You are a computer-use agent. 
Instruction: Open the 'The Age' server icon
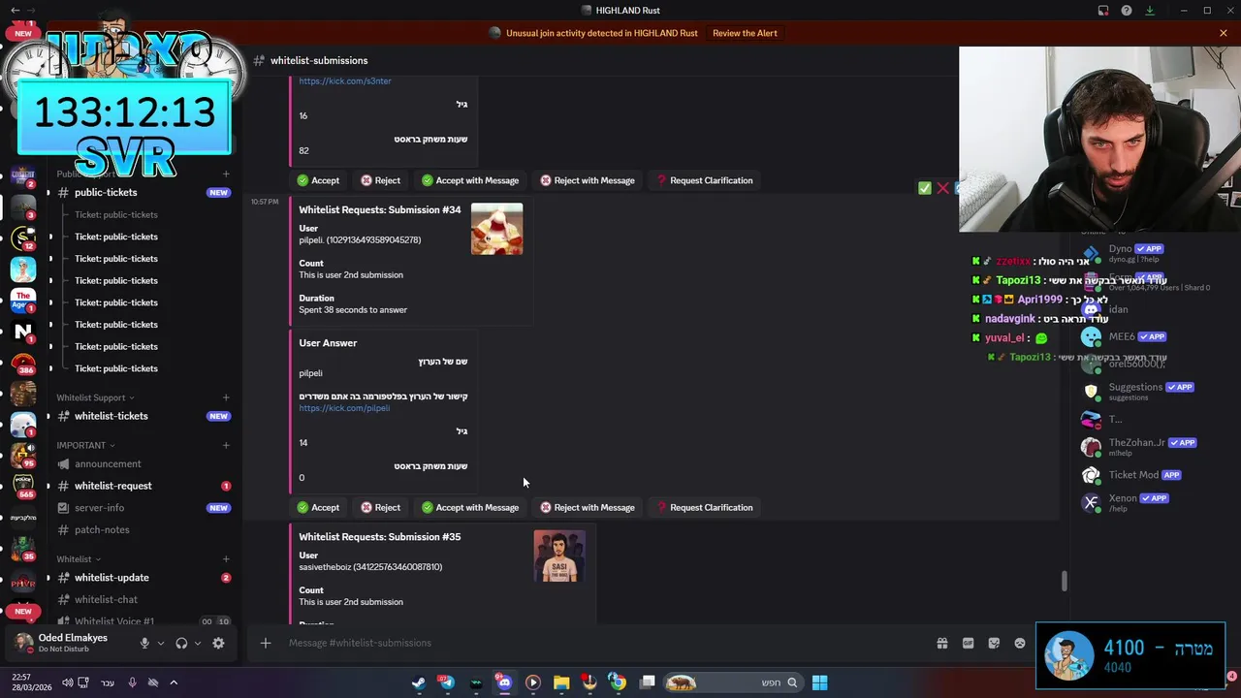click(23, 301)
